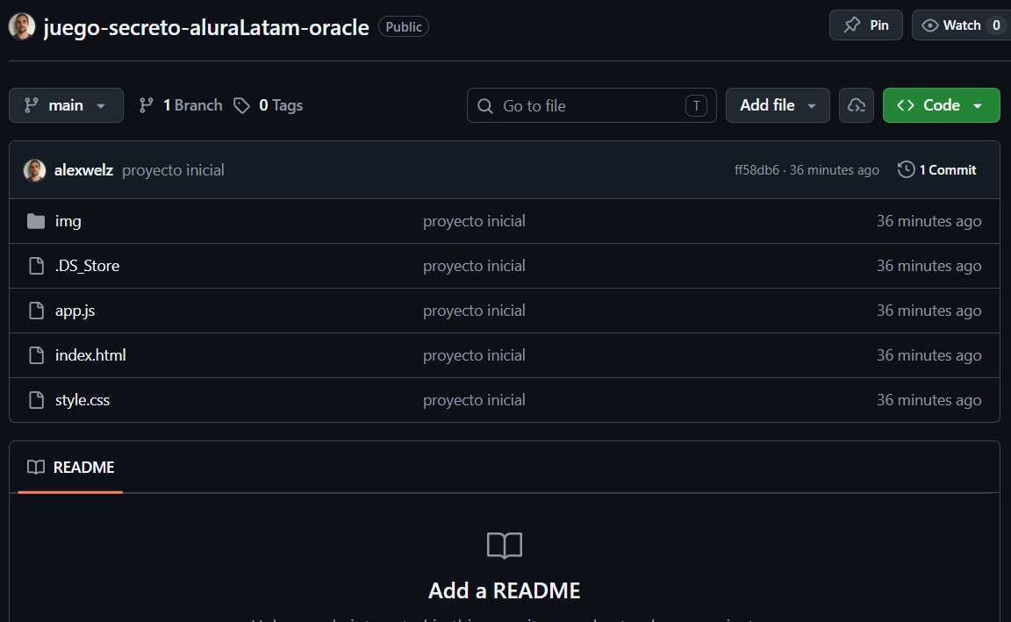This screenshot has width=1011, height=622.
Task: Select the tag icon beside 0 Tags
Action: pos(242,105)
